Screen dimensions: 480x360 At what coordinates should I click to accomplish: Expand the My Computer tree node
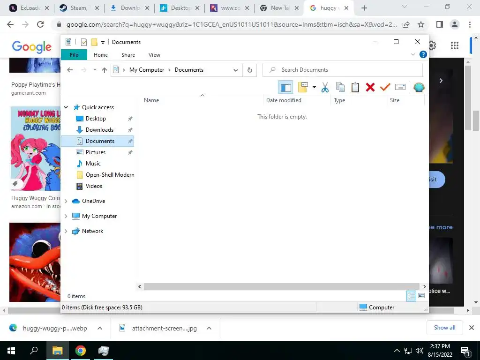[x=66, y=216]
